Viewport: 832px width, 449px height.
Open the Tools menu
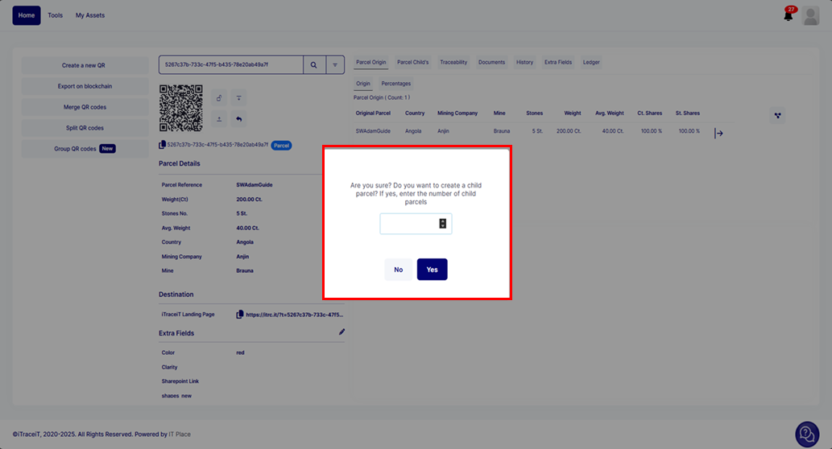(x=55, y=15)
